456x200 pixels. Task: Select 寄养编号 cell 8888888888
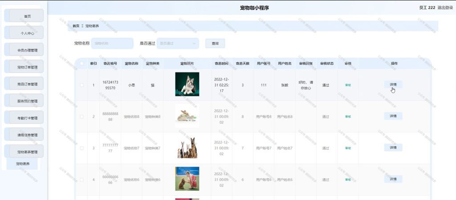point(110,116)
